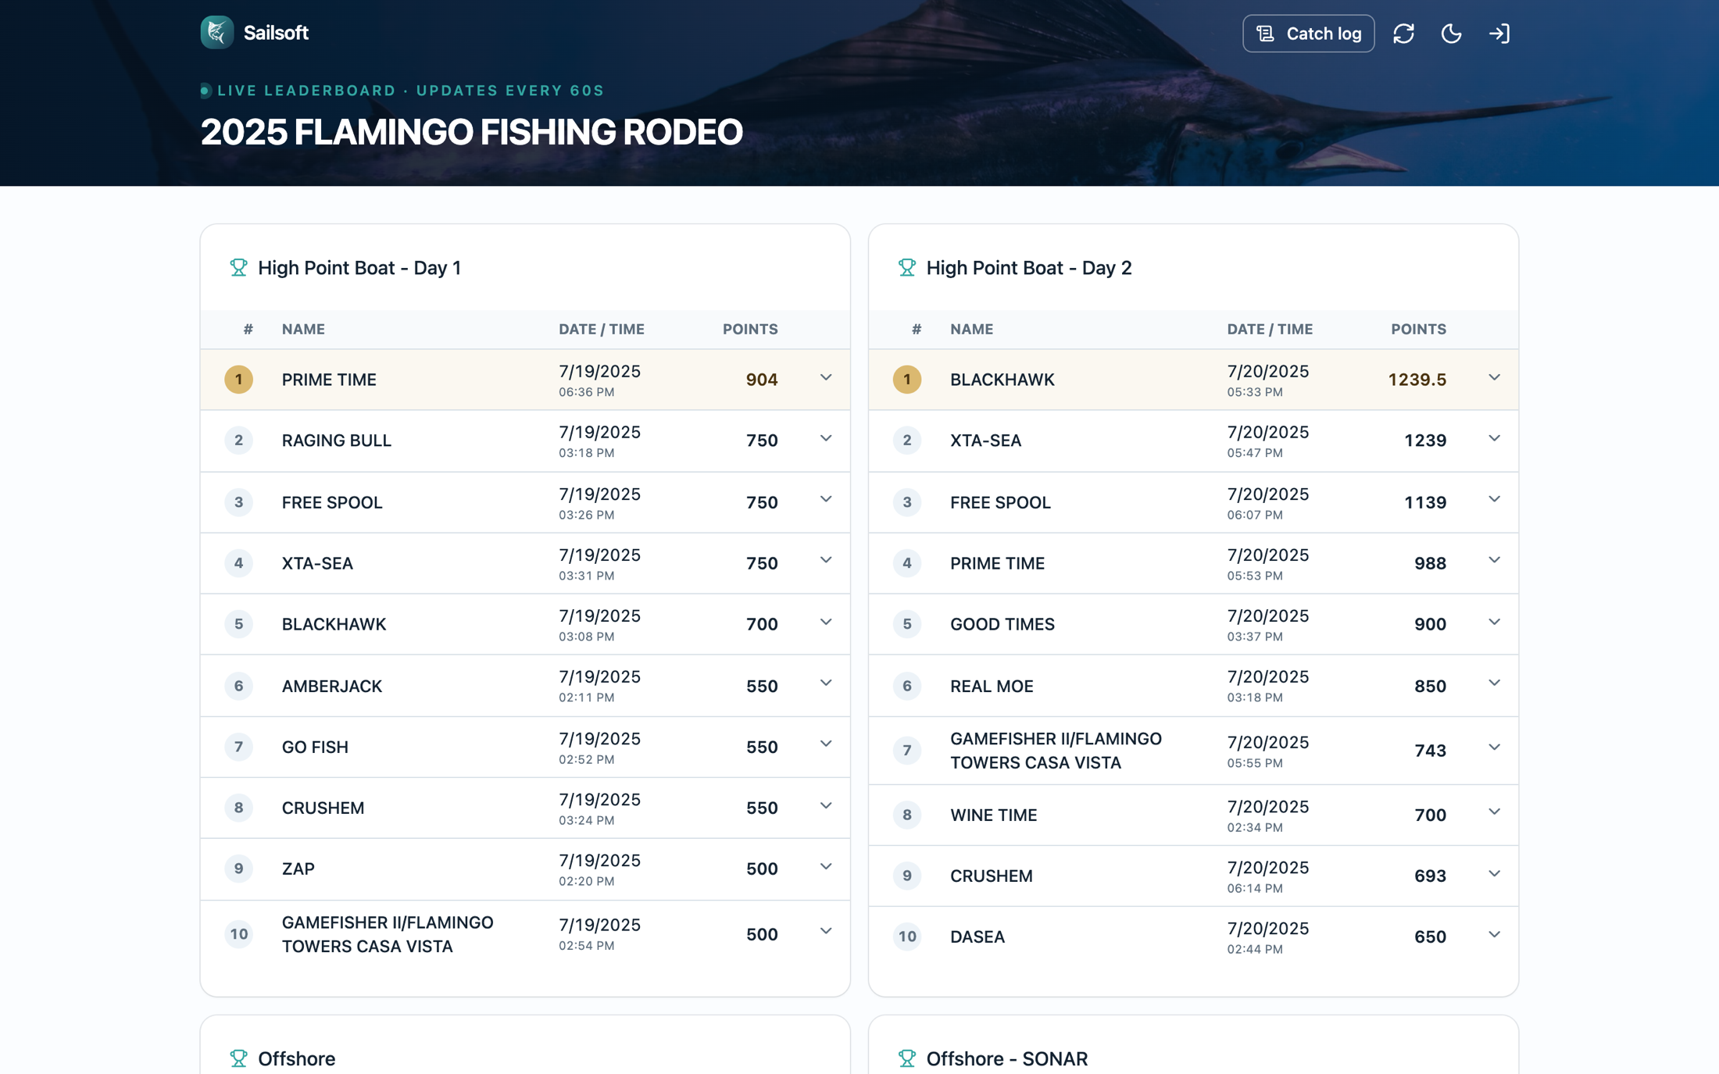Click the refresh leaderboard icon
1719x1074 pixels.
point(1403,34)
